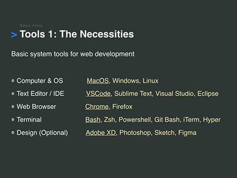This screenshot has width=237, height=178.
Task: Click the bullet beside Web Browser
Action: (13, 107)
